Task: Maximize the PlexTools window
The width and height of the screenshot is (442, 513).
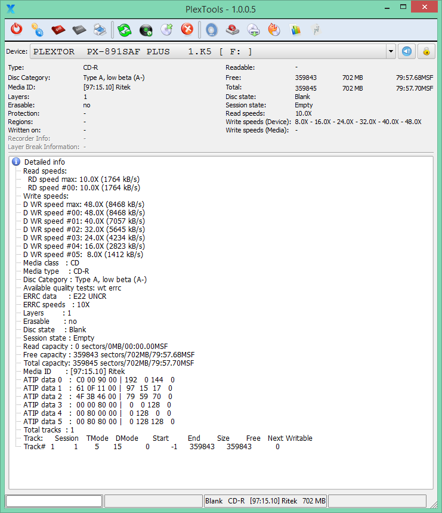Action: click(403, 7)
